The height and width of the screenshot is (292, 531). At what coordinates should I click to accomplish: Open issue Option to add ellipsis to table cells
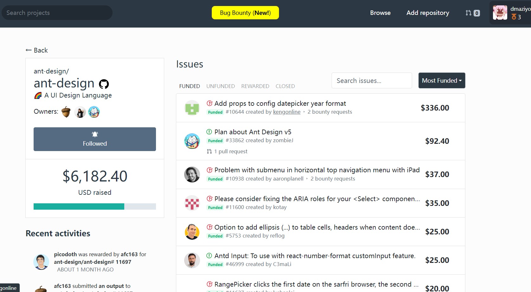tap(317, 227)
